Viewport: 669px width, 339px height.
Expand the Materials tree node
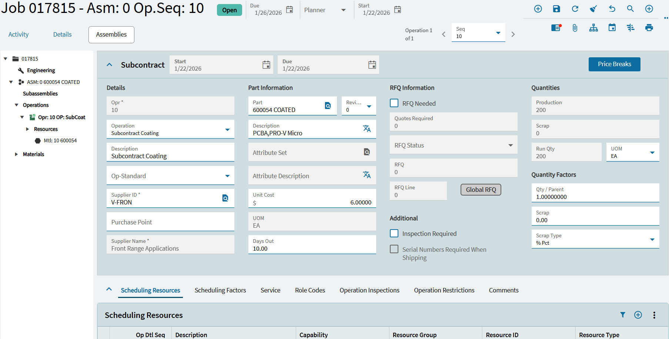point(16,154)
